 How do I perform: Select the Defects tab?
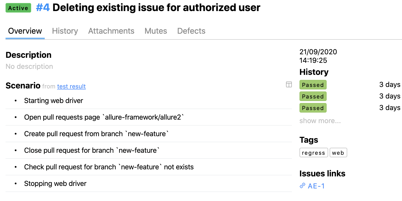(x=191, y=31)
